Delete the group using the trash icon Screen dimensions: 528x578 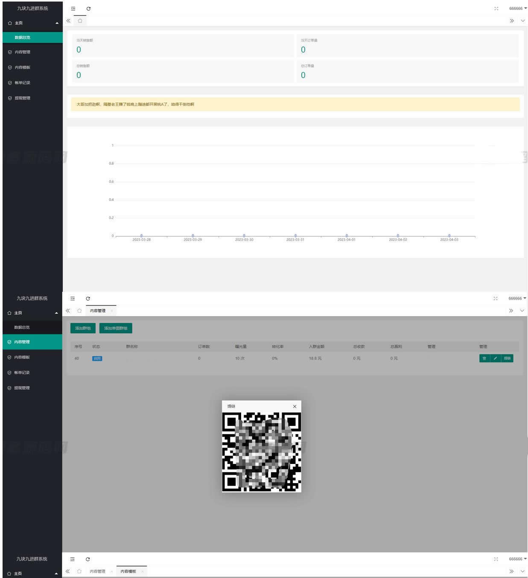coord(484,358)
